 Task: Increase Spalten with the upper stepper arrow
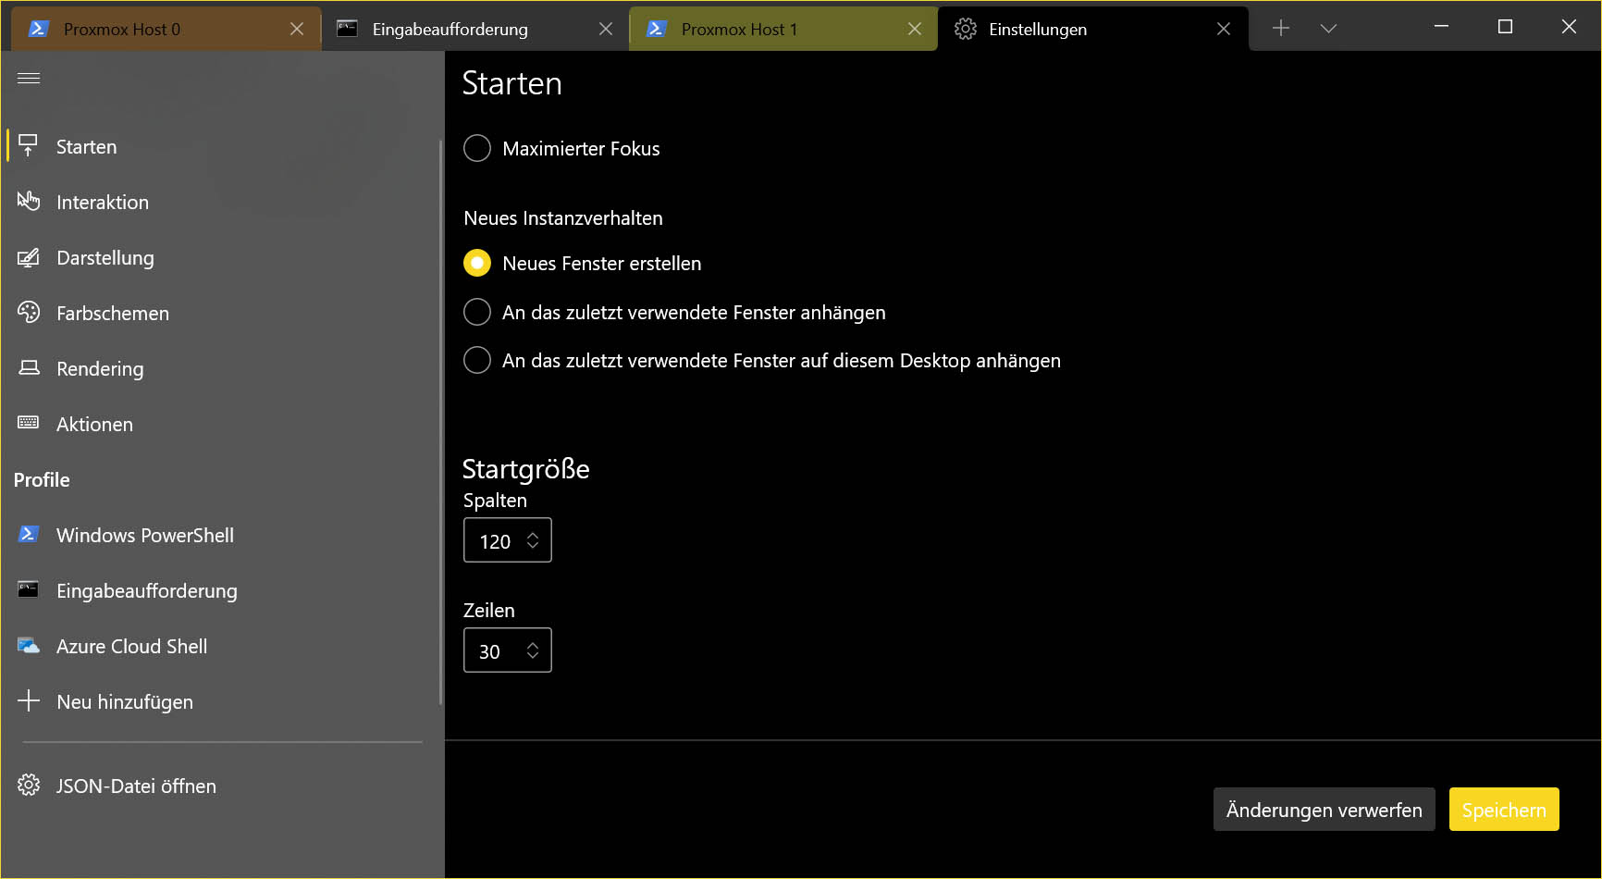(x=533, y=534)
